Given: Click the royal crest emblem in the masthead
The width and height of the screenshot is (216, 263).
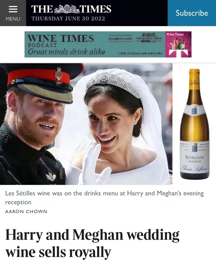Looking at the screenshot, I should 67,9.
